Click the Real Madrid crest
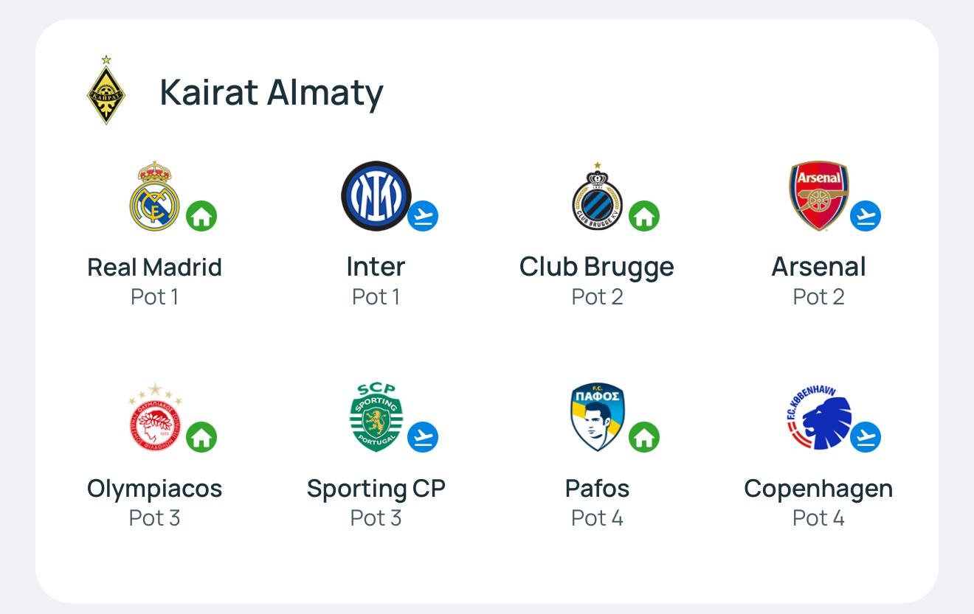 (154, 196)
